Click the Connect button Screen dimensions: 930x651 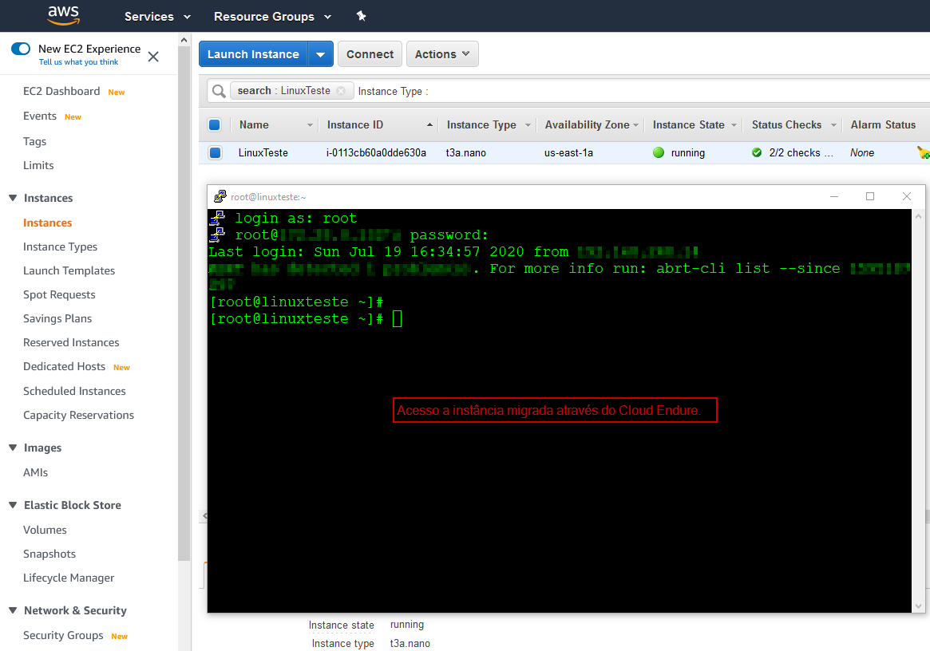(x=370, y=54)
